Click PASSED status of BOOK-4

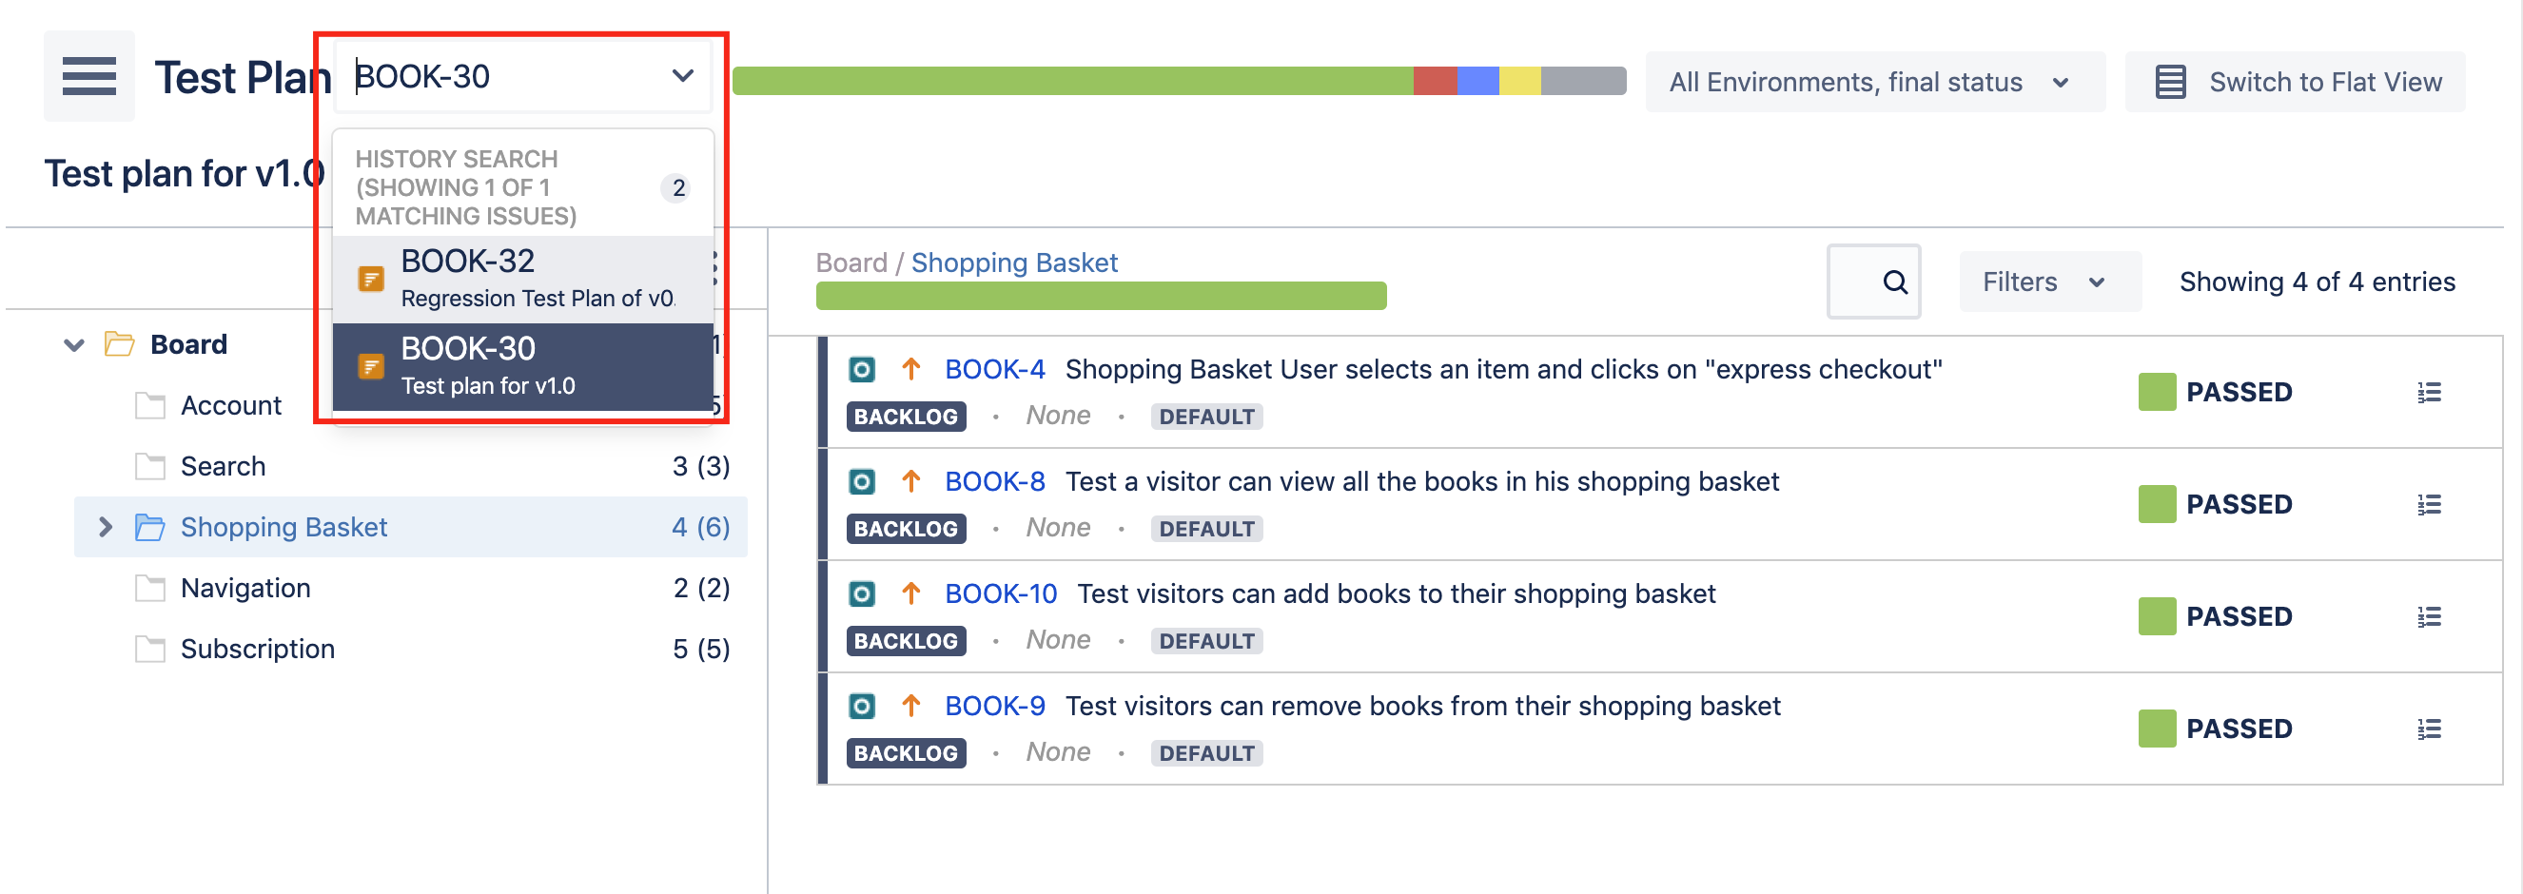2216,392
